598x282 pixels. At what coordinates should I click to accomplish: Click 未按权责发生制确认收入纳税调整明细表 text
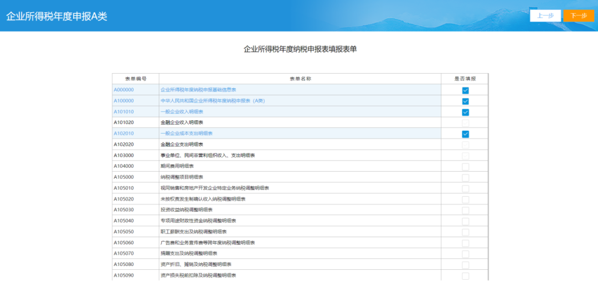[203, 199]
